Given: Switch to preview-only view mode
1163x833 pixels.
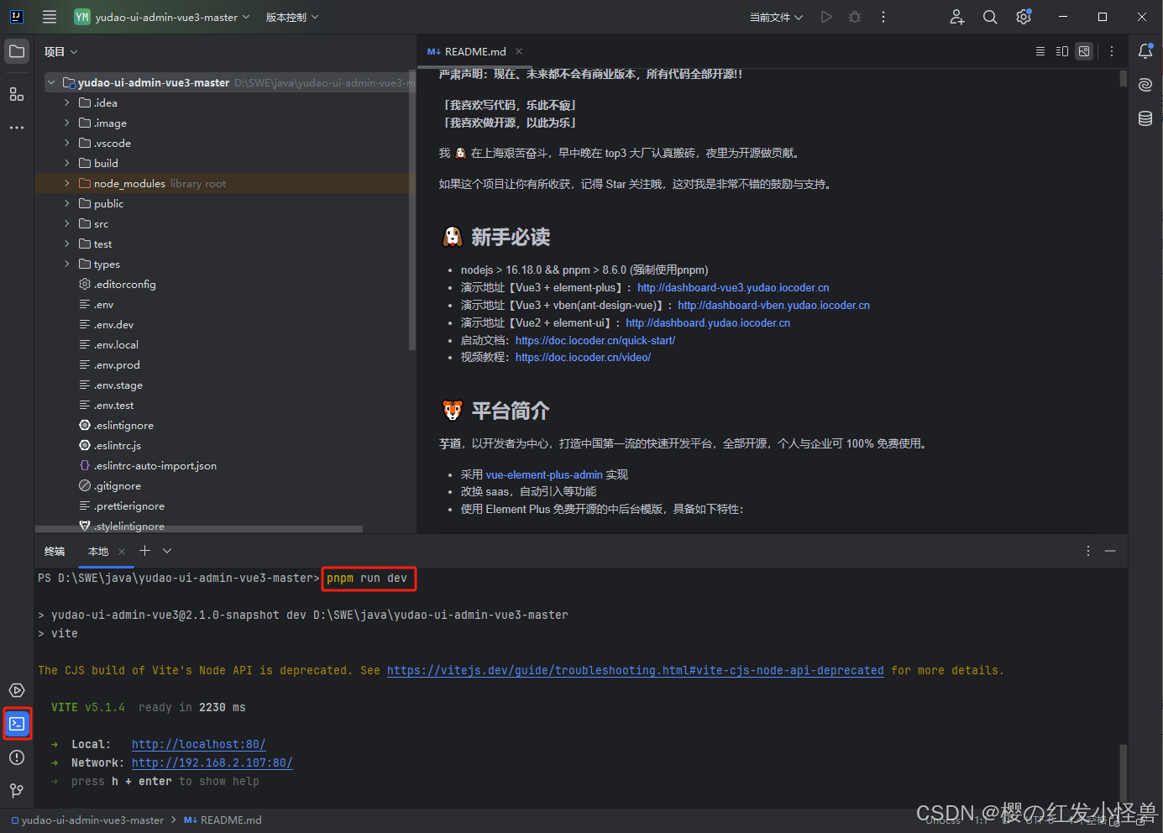Looking at the screenshot, I should click(1084, 51).
